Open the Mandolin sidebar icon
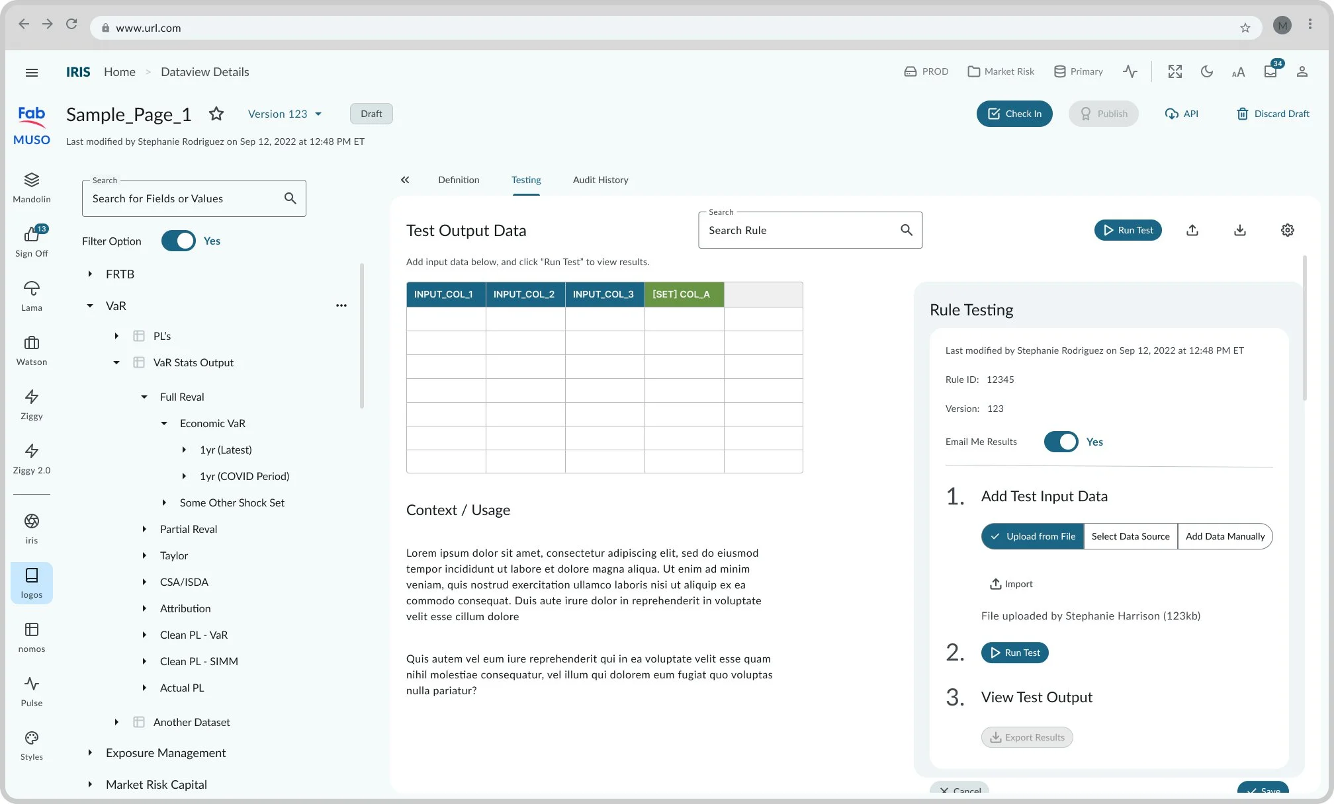This screenshot has height=804, width=1334. pos(31,180)
